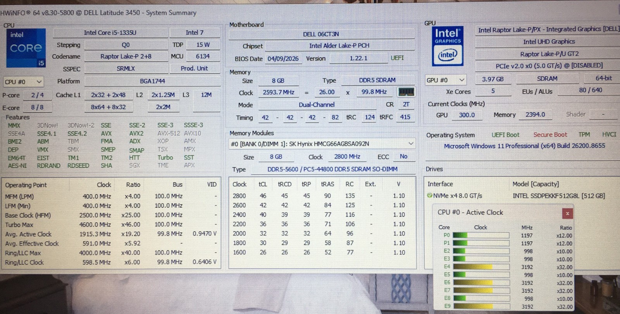Click the TPM indicator
The width and height of the screenshot is (620, 314).
coord(584,135)
